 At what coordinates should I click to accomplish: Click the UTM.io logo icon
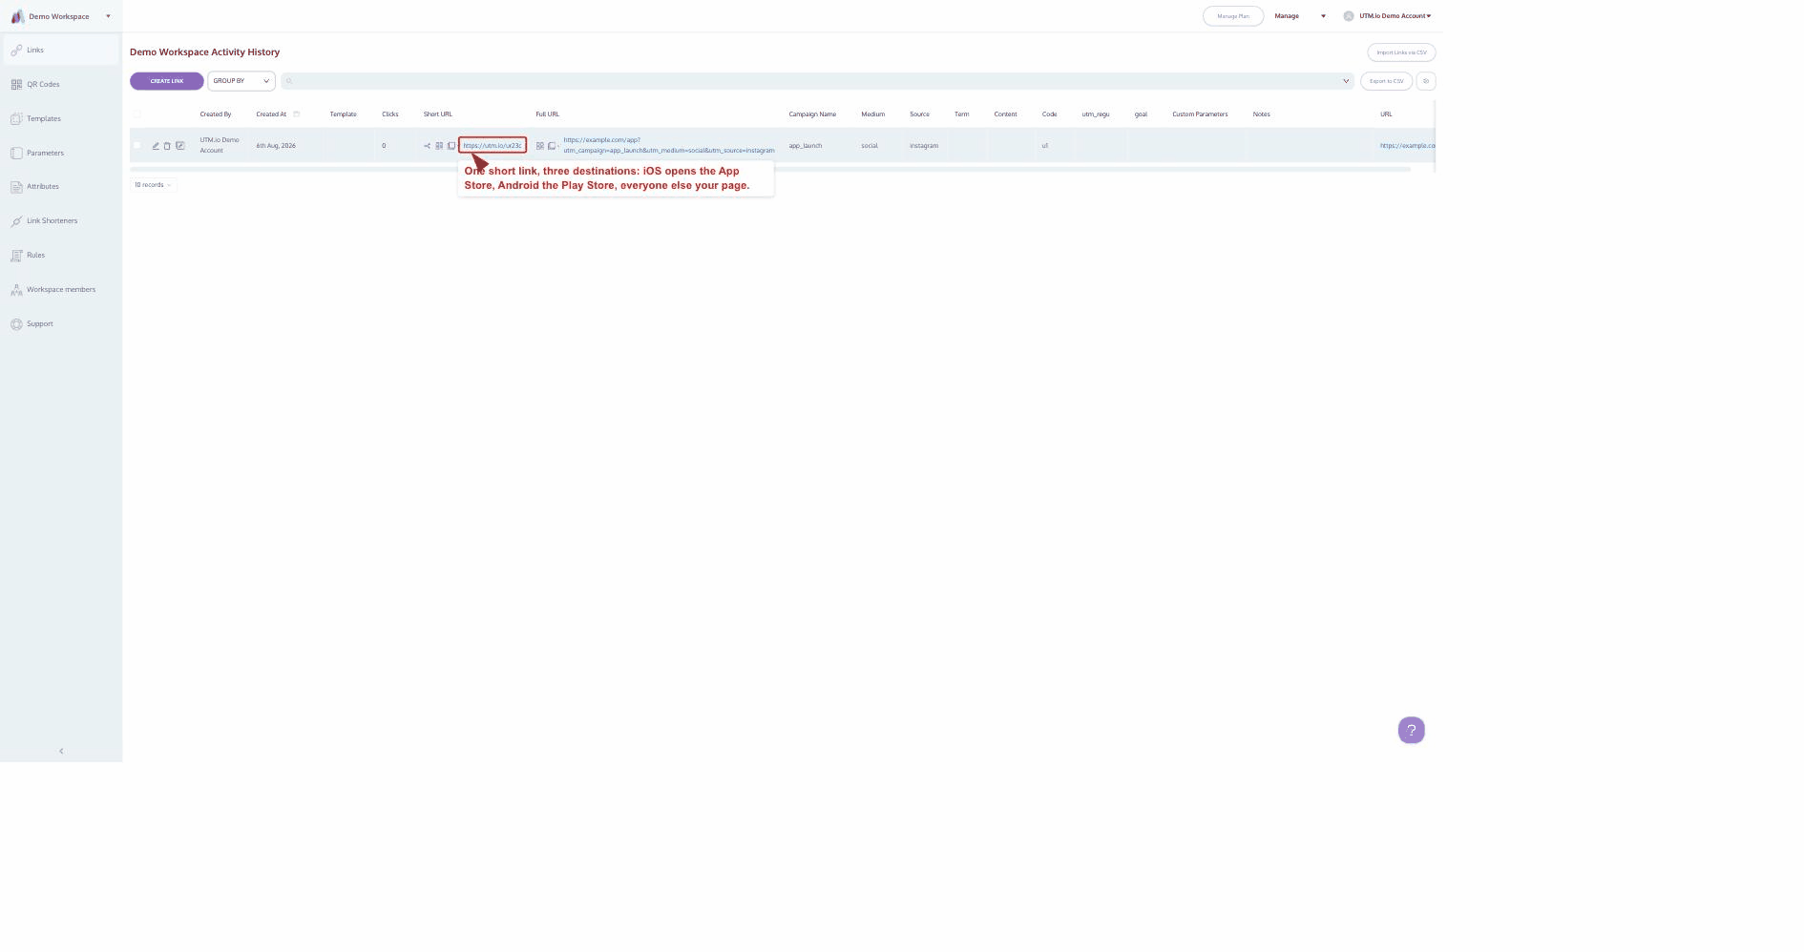pyautogui.click(x=17, y=16)
